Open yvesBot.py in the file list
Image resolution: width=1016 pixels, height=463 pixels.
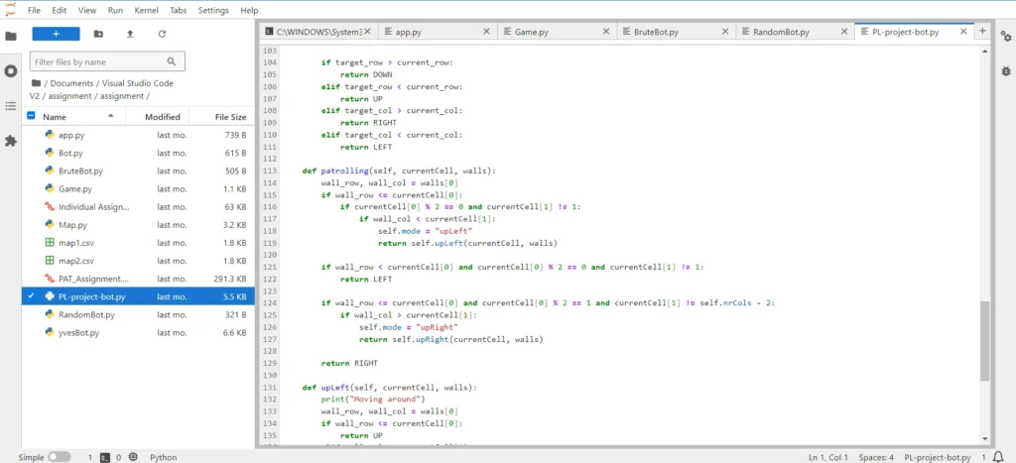(x=78, y=332)
